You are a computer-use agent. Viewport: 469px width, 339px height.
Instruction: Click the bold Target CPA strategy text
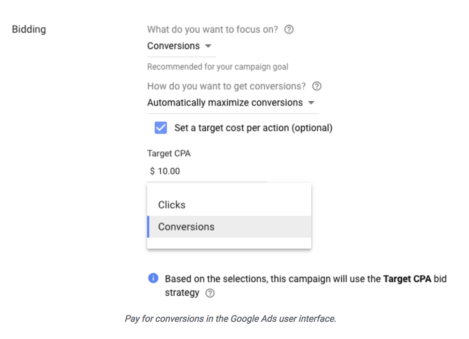coord(407,279)
